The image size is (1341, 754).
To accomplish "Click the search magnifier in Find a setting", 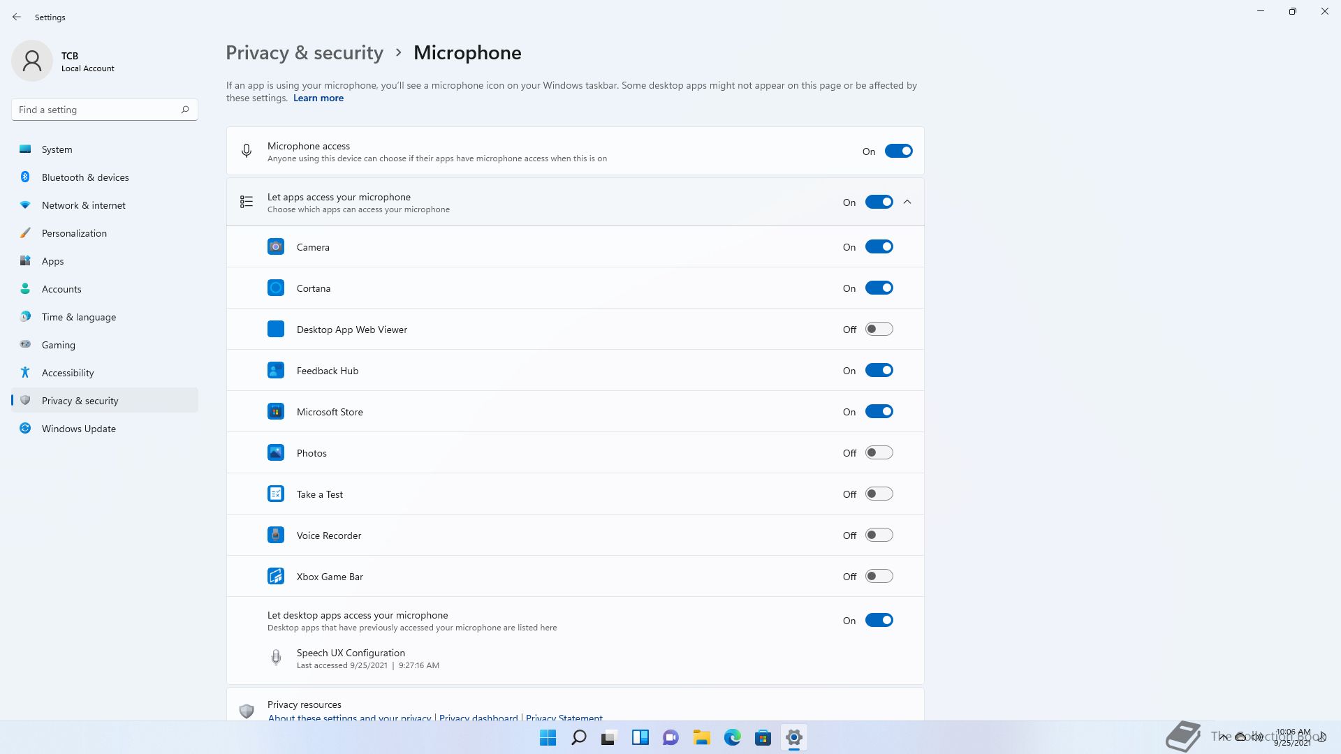I will point(185,110).
